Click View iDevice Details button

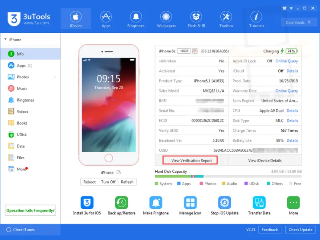265,161
